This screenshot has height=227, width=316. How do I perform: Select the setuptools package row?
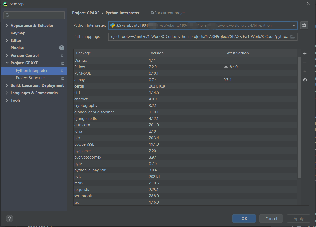coord(185,196)
